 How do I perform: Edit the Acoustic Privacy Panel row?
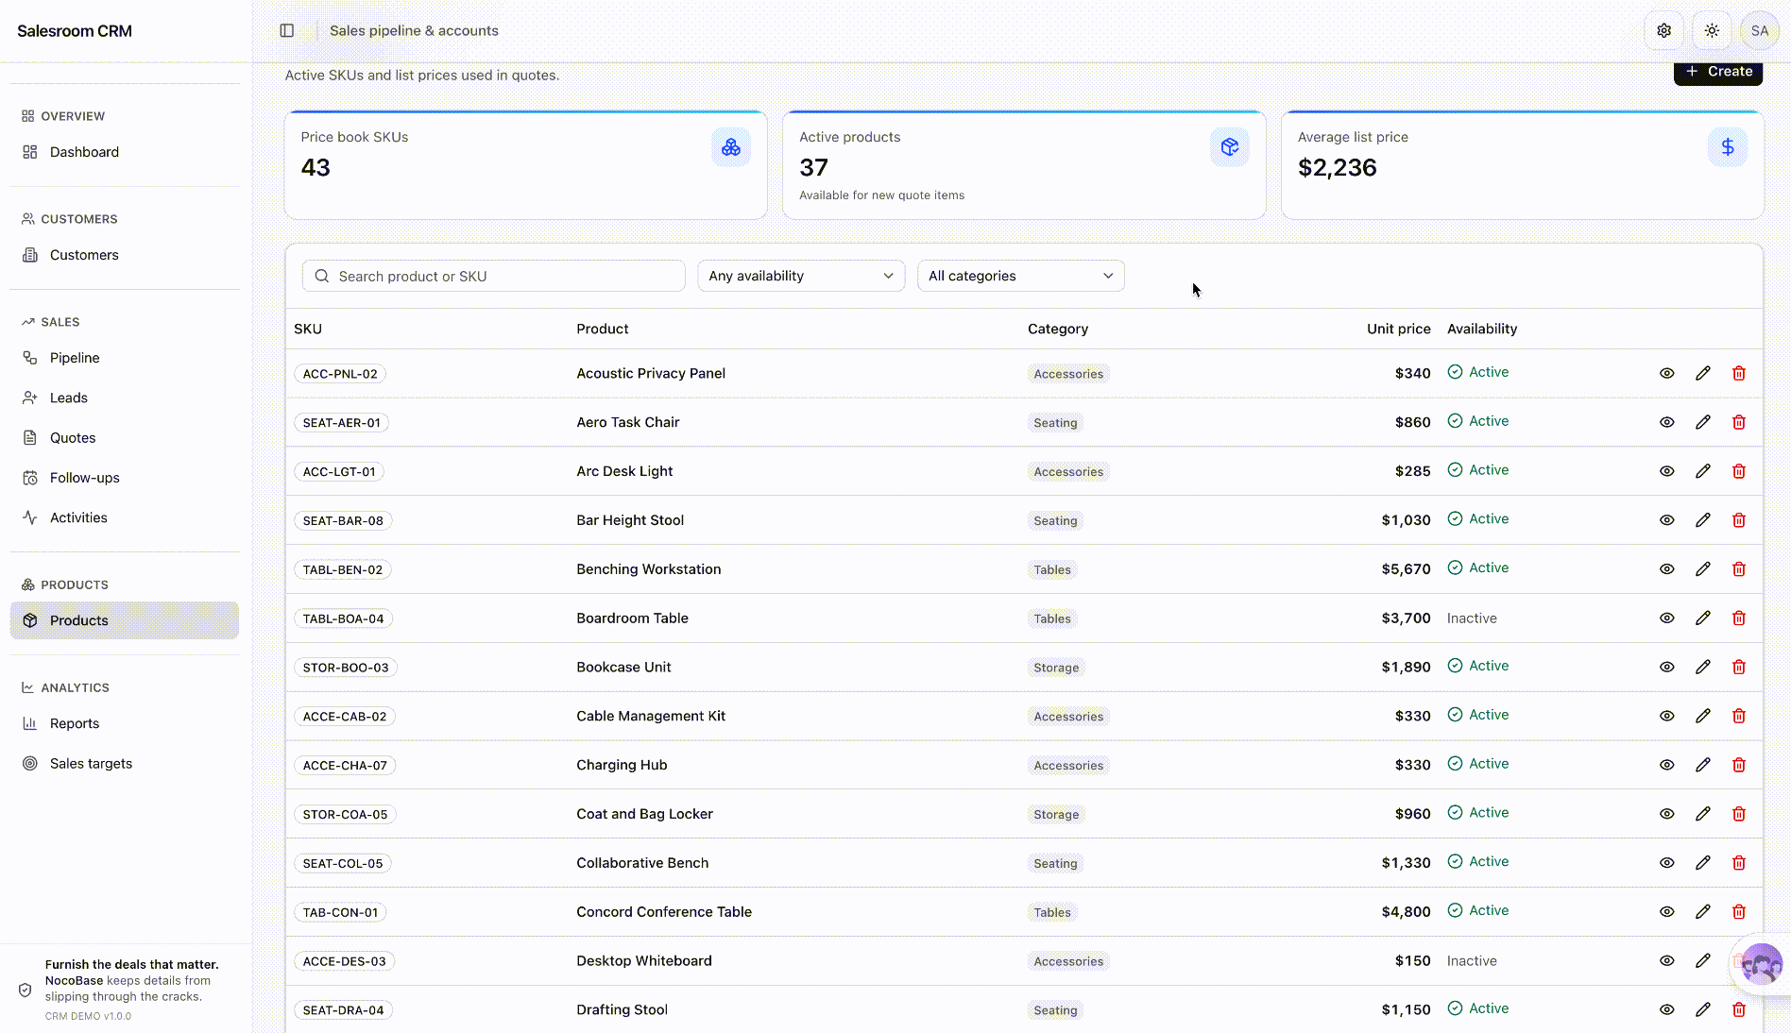tap(1703, 373)
